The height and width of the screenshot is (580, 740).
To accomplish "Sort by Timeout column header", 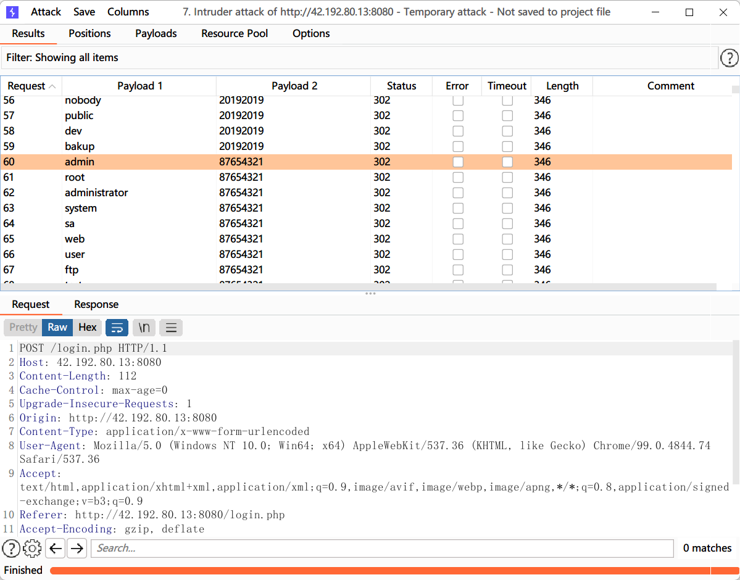I will tap(506, 86).
